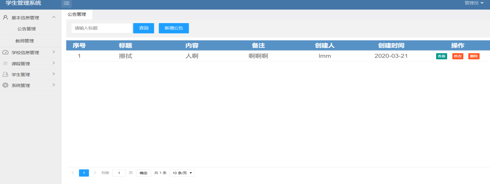This screenshot has width=490, height=184.
Task: Click the 查询 search button
Action: pyautogui.click(x=144, y=28)
